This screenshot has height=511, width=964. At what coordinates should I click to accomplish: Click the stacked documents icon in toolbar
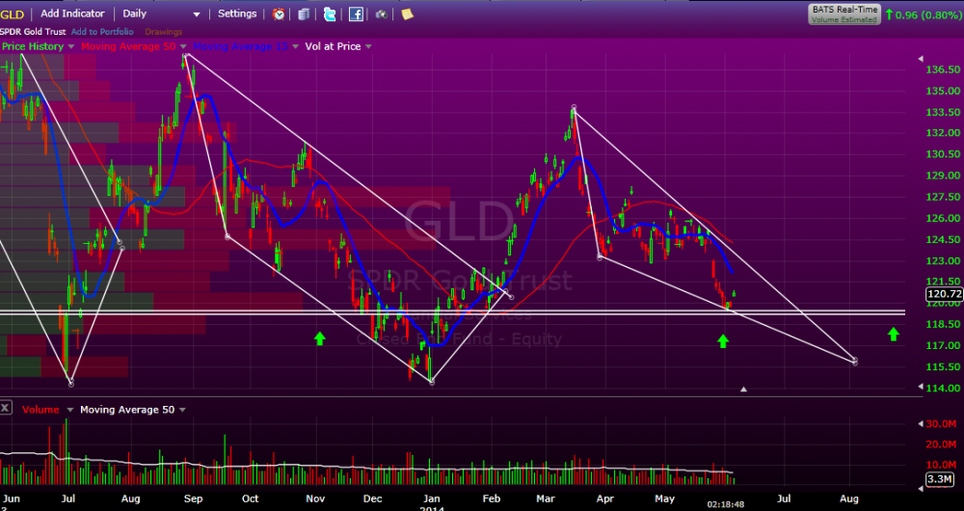(305, 14)
